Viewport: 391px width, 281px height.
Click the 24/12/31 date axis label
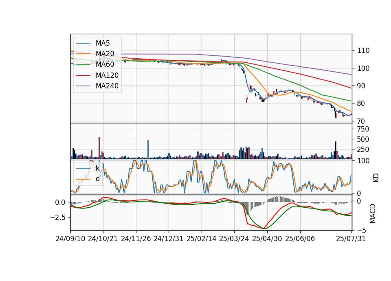click(x=168, y=239)
